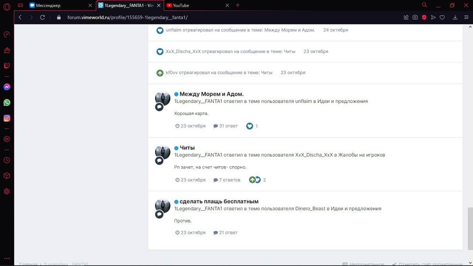Open the topic link "Между Морем и Адом."
Viewport: 473px width, 266px height.
pos(211,94)
